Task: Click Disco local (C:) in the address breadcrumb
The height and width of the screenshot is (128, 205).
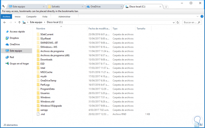Action: [55, 22]
